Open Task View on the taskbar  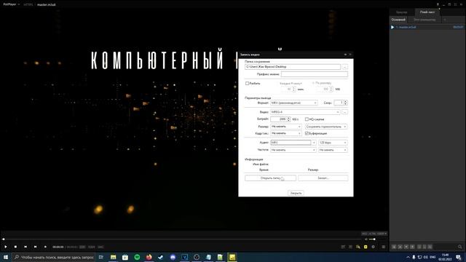(x=101, y=257)
